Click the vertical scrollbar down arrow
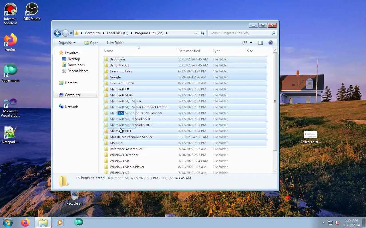The width and height of the screenshot is (366, 228). click(275, 171)
